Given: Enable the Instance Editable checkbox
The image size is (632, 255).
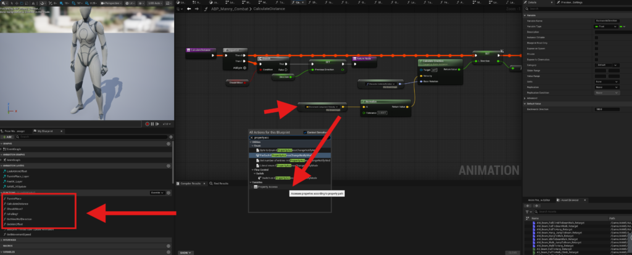Looking at the screenshot, I should (x=596, y=37).
